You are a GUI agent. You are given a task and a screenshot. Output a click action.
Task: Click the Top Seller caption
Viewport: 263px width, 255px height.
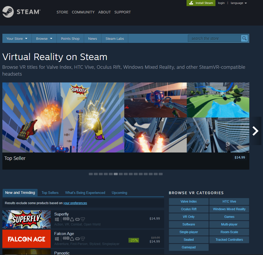(x=15, y=158)
